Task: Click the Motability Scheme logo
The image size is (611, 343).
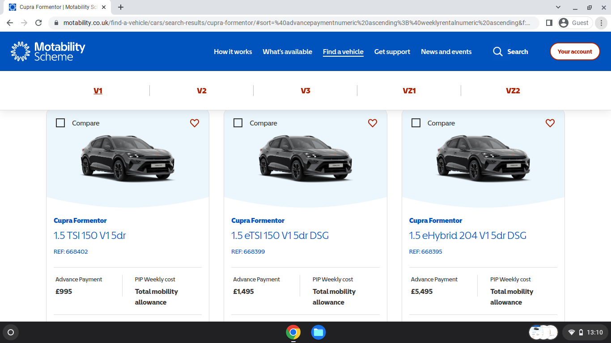Action: [48, 51]
